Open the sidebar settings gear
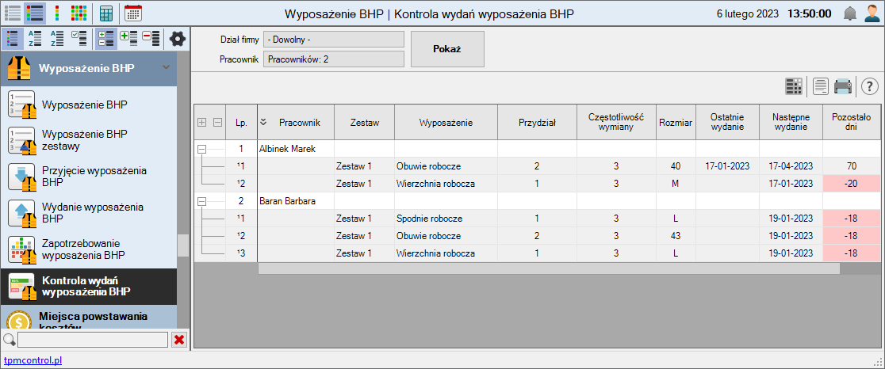Viewport: 885px width, 369px height. tap(178, 38)
